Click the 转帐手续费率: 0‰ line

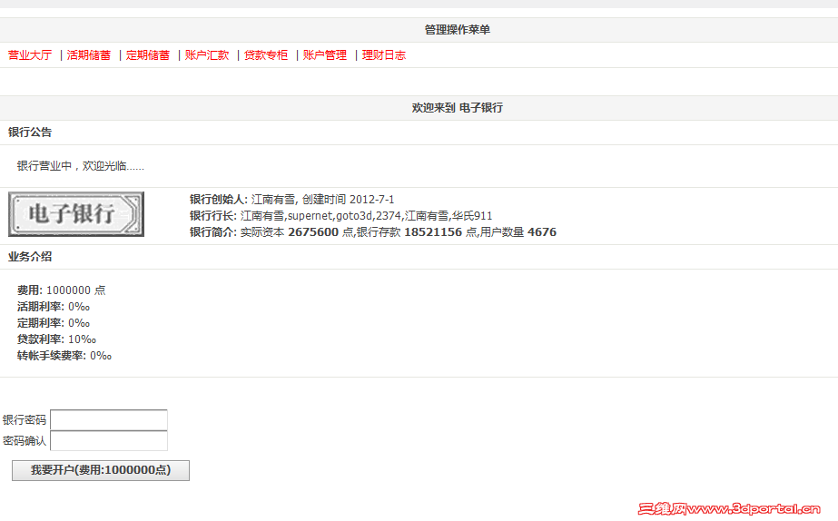pyautogui.click(x=64, y=356)
